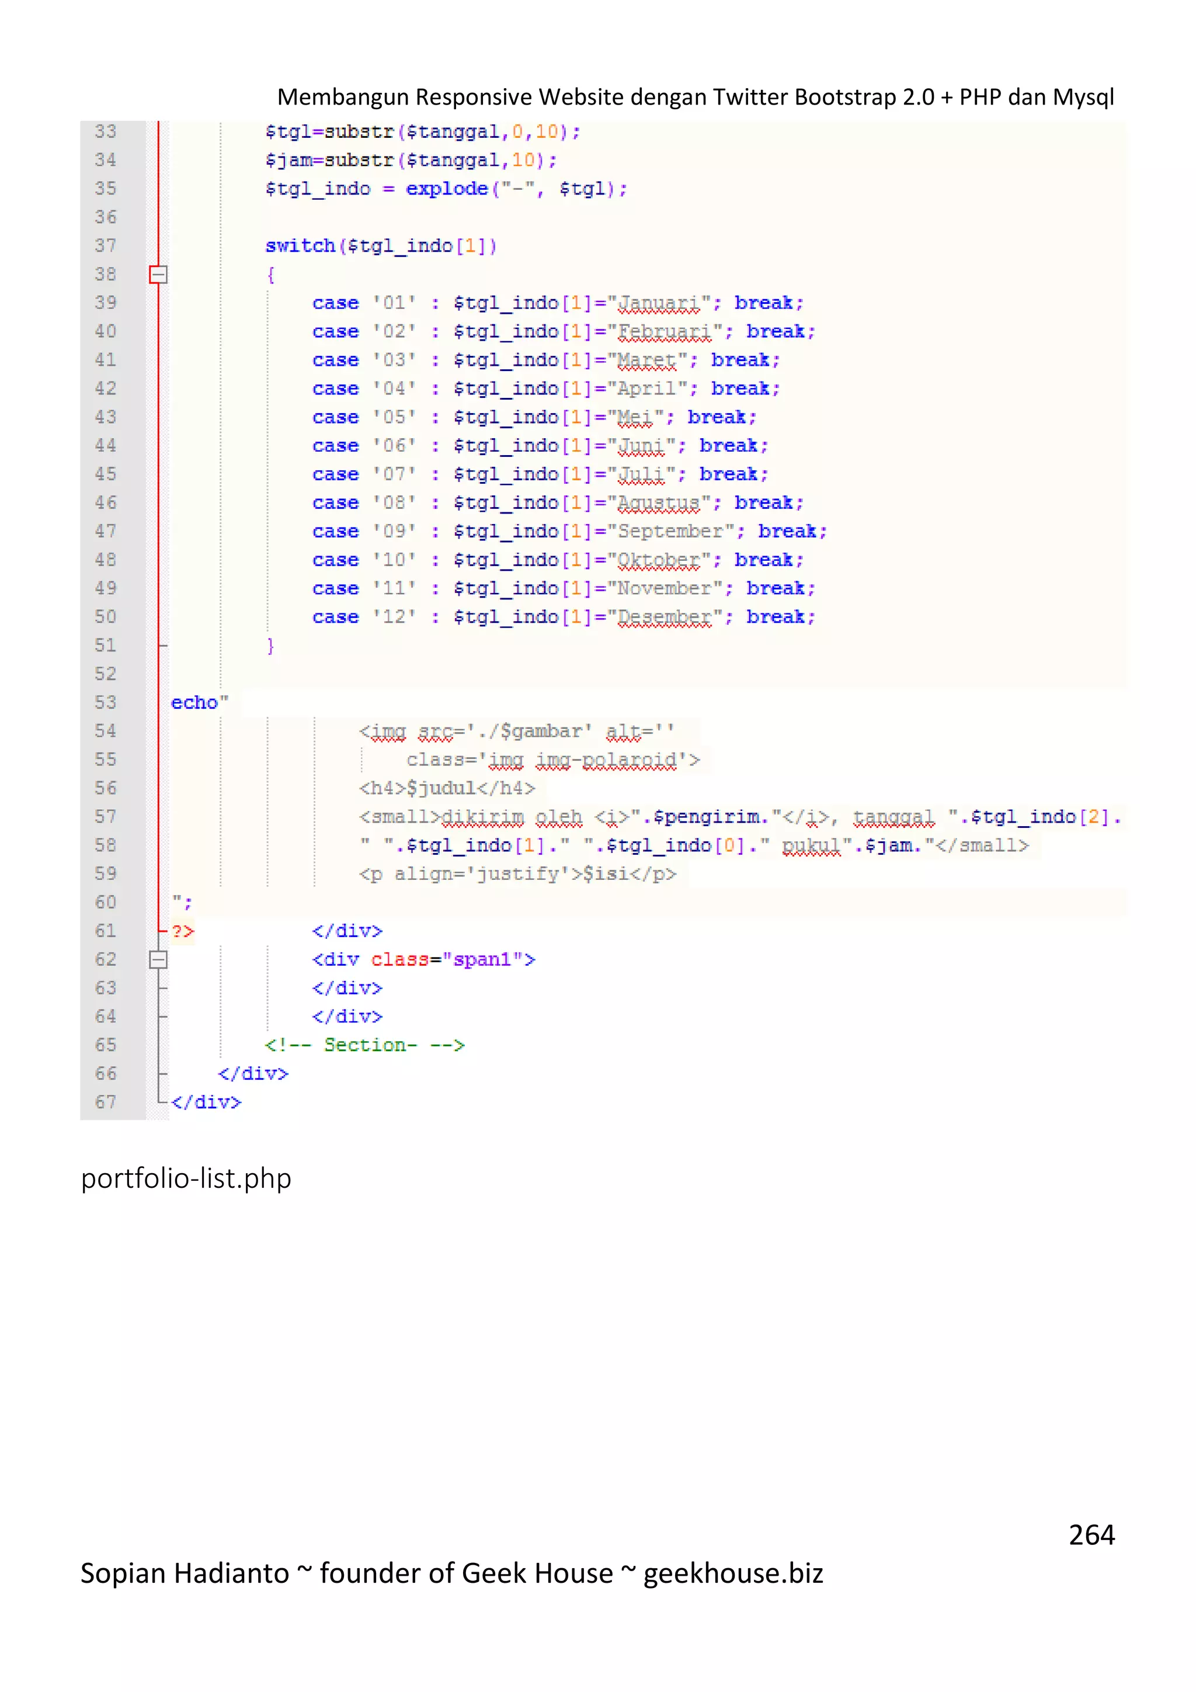Click the Section comment on line 65
This screenshot has width=1196, height=1692.
364,1046
